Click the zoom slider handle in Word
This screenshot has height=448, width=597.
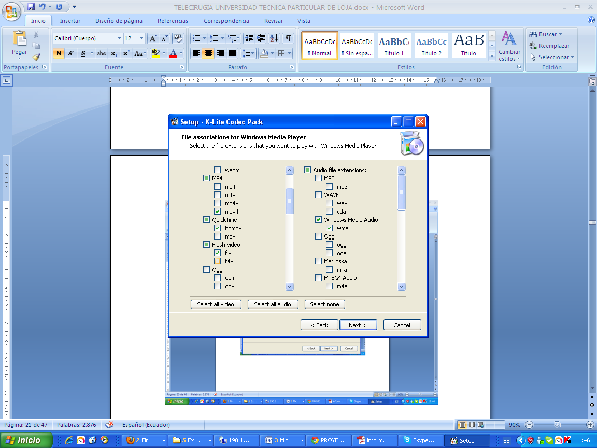click(557, 424)
